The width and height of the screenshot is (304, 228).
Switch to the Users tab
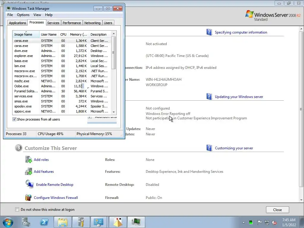[108, 23]
